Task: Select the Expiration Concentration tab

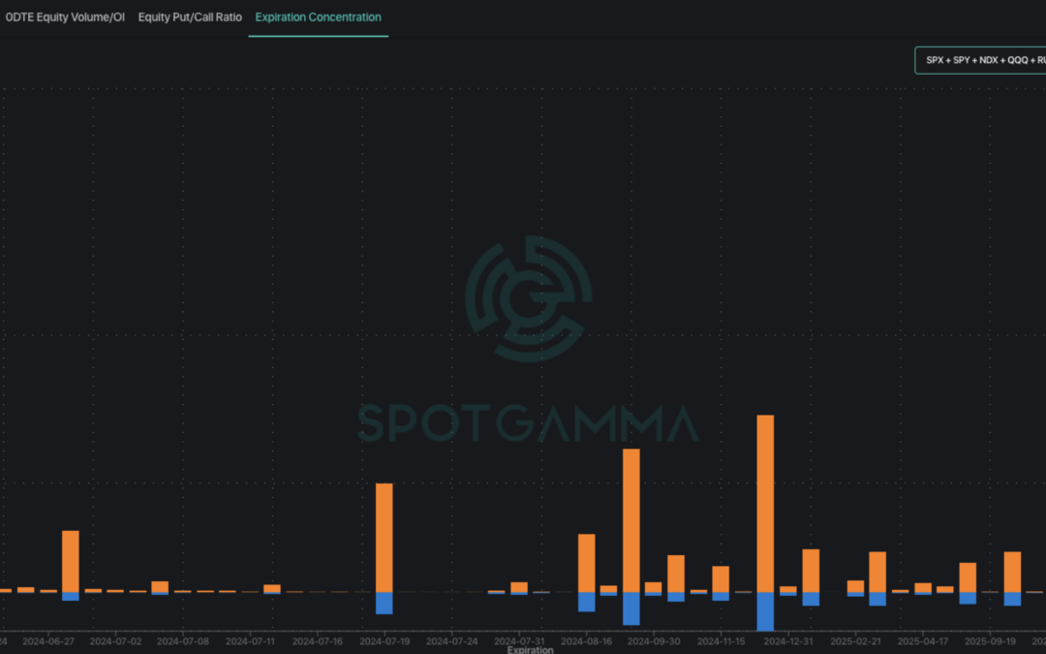Action: pyautogui.click(x=319, y=17)
